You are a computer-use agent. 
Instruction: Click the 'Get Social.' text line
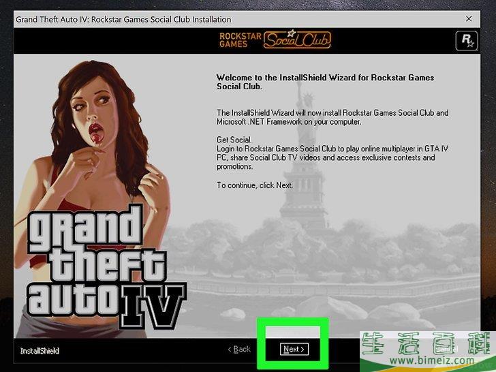[234, 140]
